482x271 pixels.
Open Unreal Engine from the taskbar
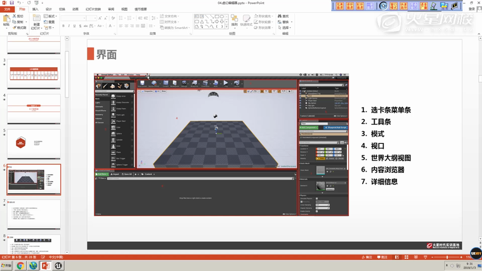pyautogui.click(x=59, y=266)
